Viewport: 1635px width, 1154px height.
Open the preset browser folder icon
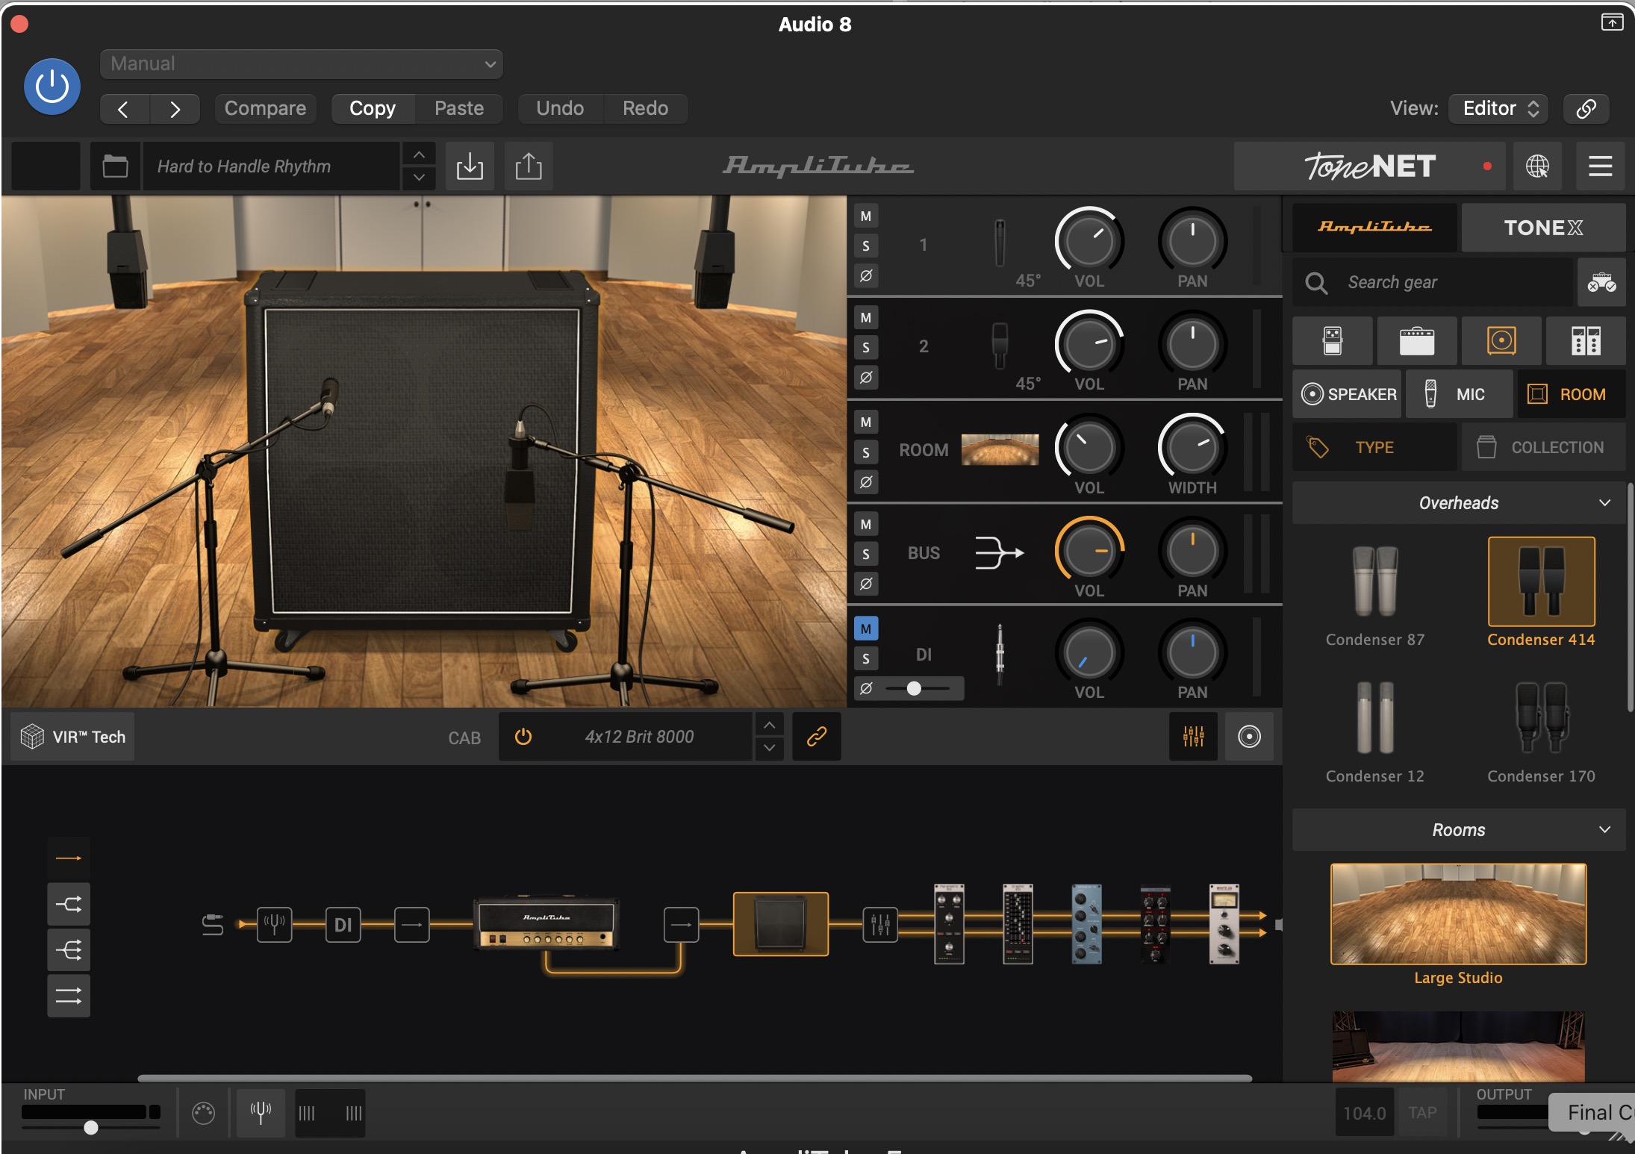[115, 166]
